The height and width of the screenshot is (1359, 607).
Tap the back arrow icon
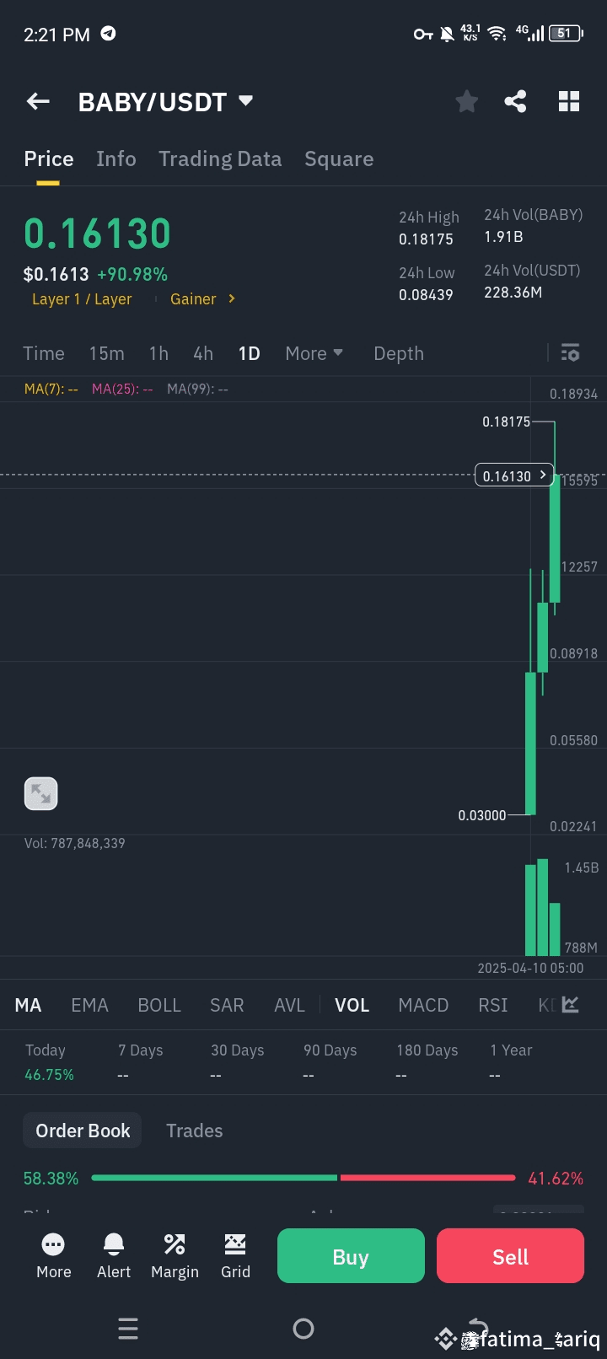(x=39, y=102)
